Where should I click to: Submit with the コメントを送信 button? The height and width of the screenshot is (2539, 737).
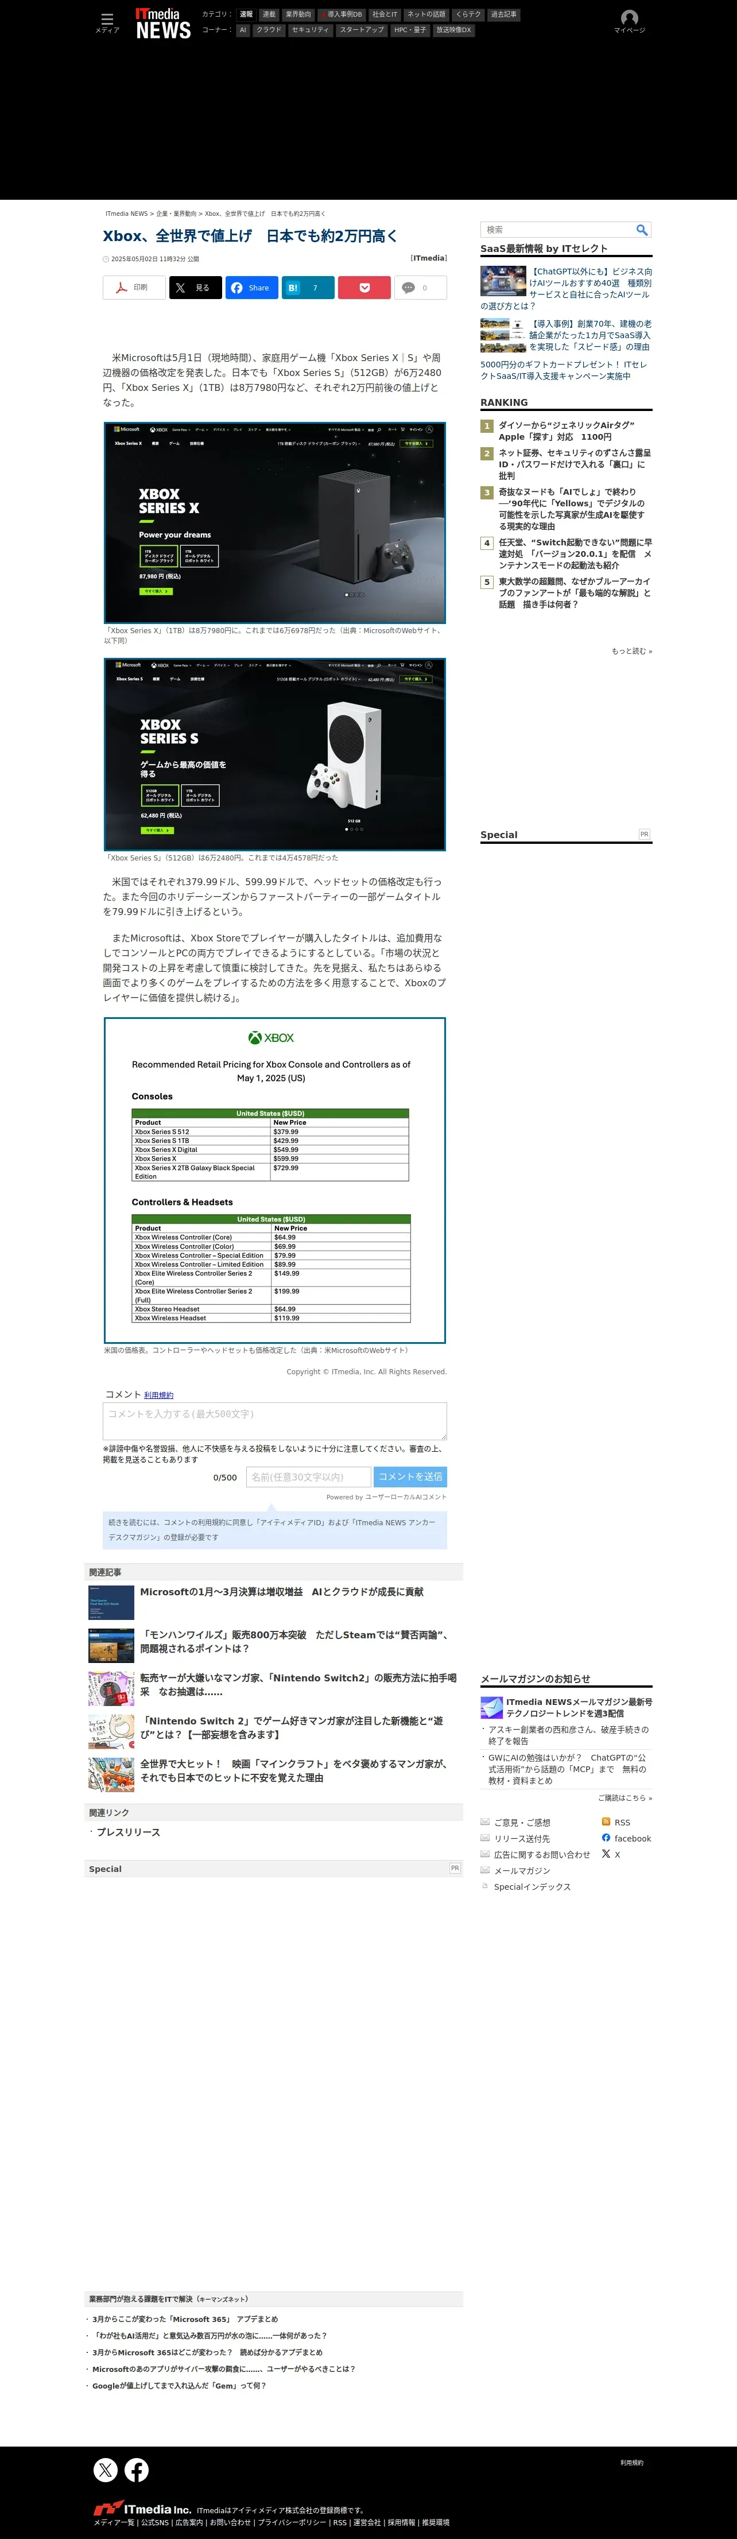(x=410, y=1476)
